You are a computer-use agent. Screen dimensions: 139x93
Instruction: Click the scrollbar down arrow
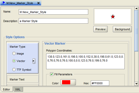tap(136, 84)
